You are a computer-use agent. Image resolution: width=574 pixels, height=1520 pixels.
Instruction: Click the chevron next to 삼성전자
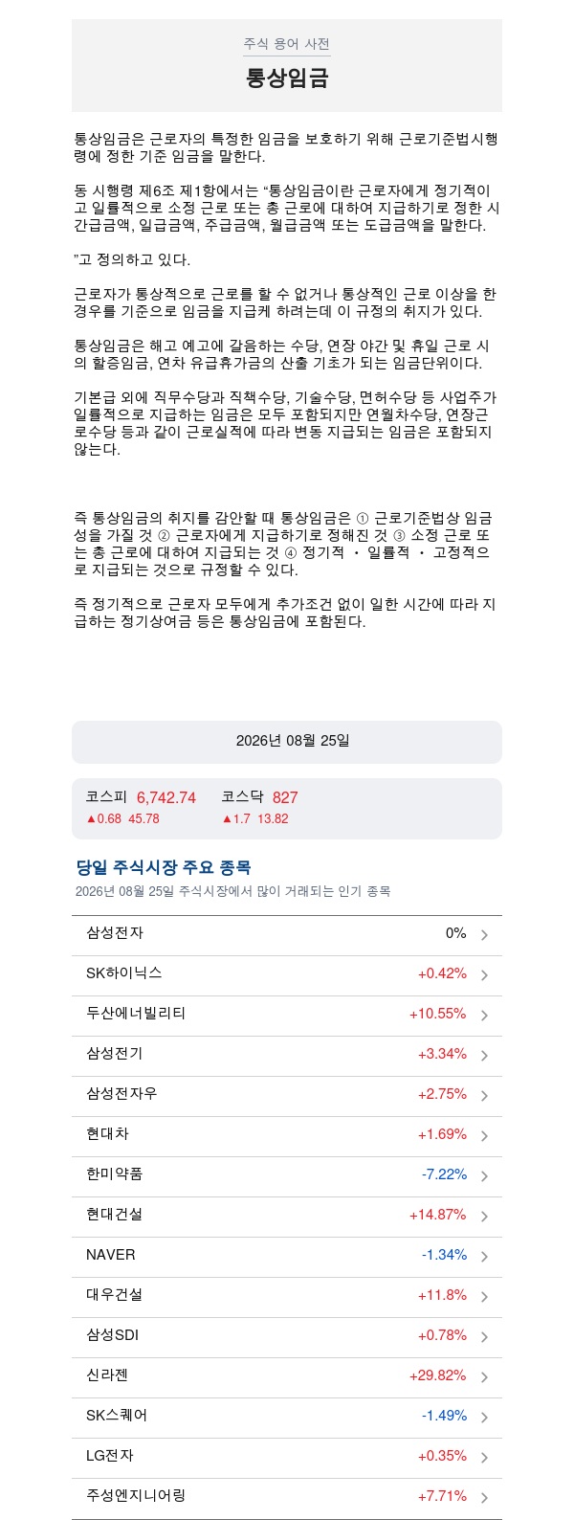coord(485,935)
